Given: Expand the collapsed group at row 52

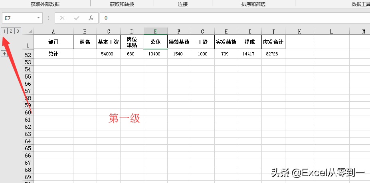Looking at the screenshot, I should pyautogui.click(x=4, y=54).
